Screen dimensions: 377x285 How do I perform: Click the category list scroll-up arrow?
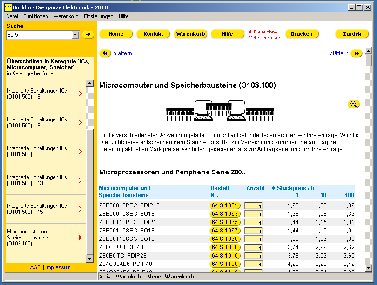90,83
